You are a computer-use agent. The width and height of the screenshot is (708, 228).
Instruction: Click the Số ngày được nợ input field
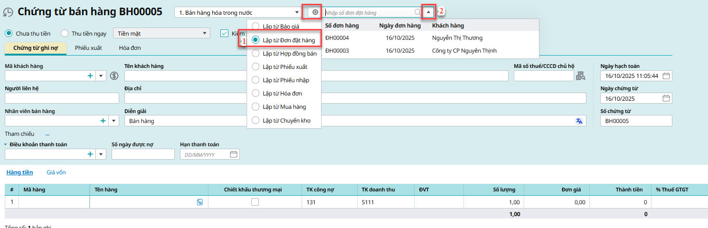[143, 154]
